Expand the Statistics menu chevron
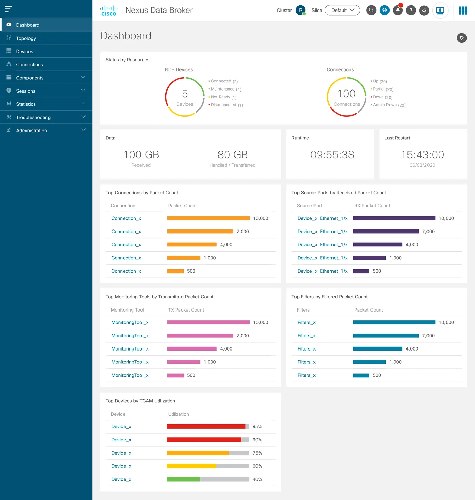 tap(83, 104)
